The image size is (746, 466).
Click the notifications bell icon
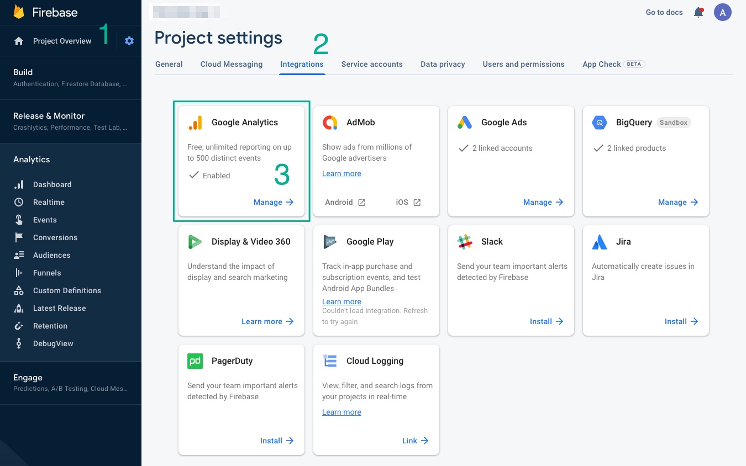click(698, 12)
